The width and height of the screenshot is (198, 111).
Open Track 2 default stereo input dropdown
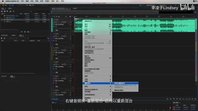pos(62,39)
